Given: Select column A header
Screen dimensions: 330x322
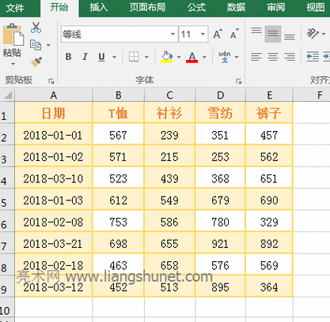Looking at the screenshot, I should (54, 95).
